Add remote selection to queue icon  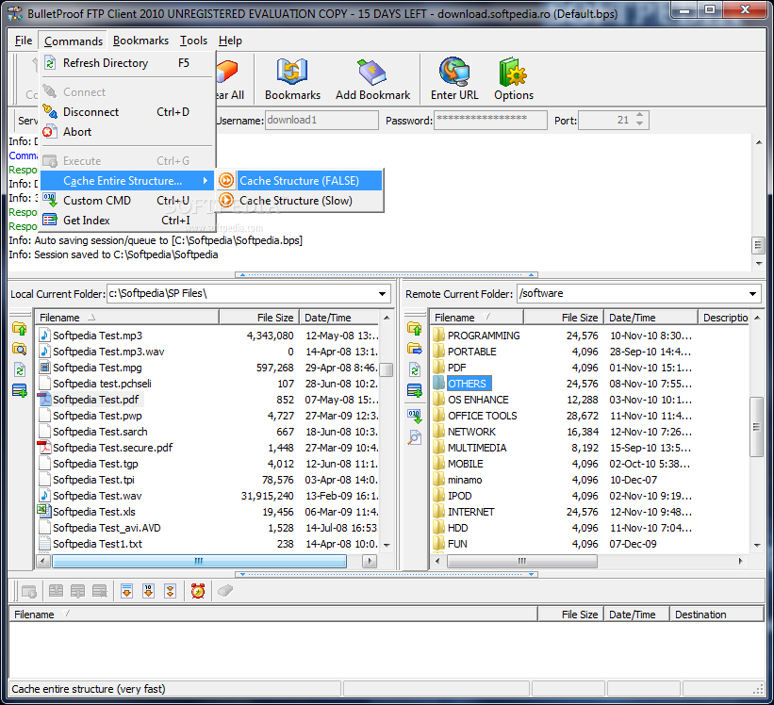(x=415, y=391)
